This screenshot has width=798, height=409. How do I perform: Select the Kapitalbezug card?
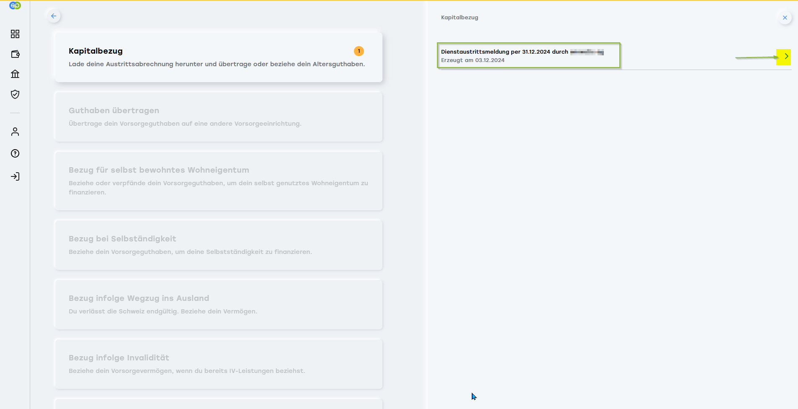(218, 57)
